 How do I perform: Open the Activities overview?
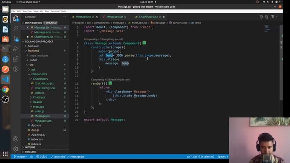pyautogui.click(x=6, y=2)
